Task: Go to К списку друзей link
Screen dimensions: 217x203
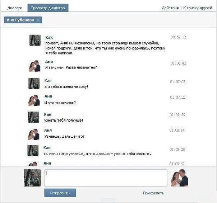Action: [198, 8]
